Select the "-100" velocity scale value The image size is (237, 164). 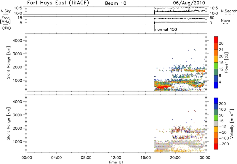pos(224,138)
